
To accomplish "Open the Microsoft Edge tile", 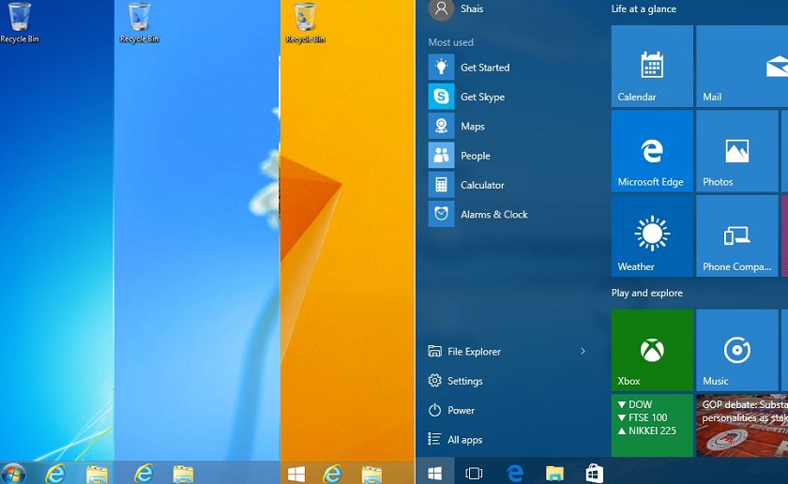I will pos(652,151).
